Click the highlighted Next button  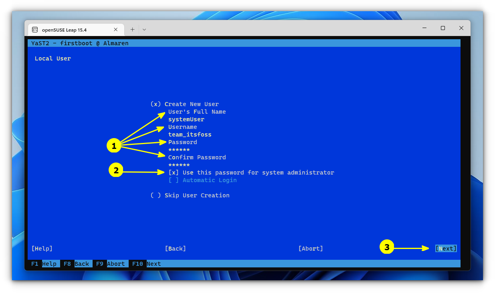pos(446,248)
